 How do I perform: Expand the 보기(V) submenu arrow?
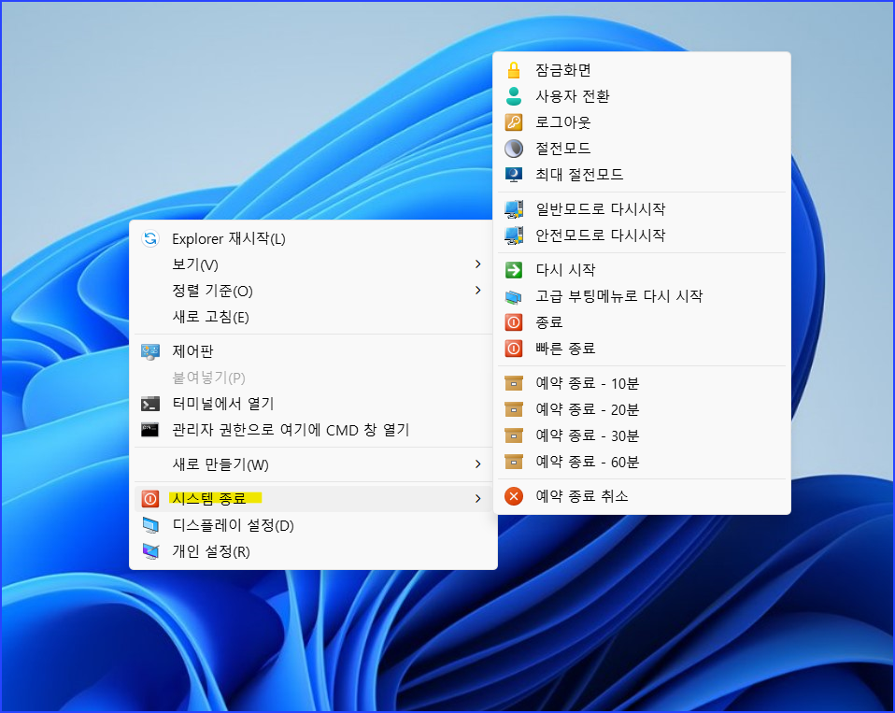click(x=477, y=264)
